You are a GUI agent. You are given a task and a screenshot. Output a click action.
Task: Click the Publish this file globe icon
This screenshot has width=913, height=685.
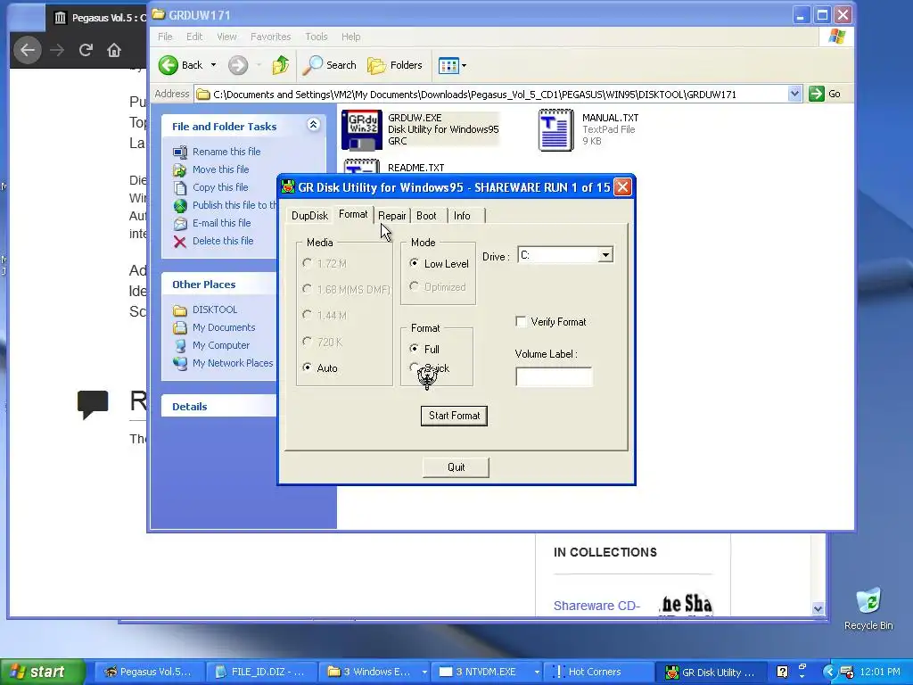pyautogui.click(x=180, y=206)
